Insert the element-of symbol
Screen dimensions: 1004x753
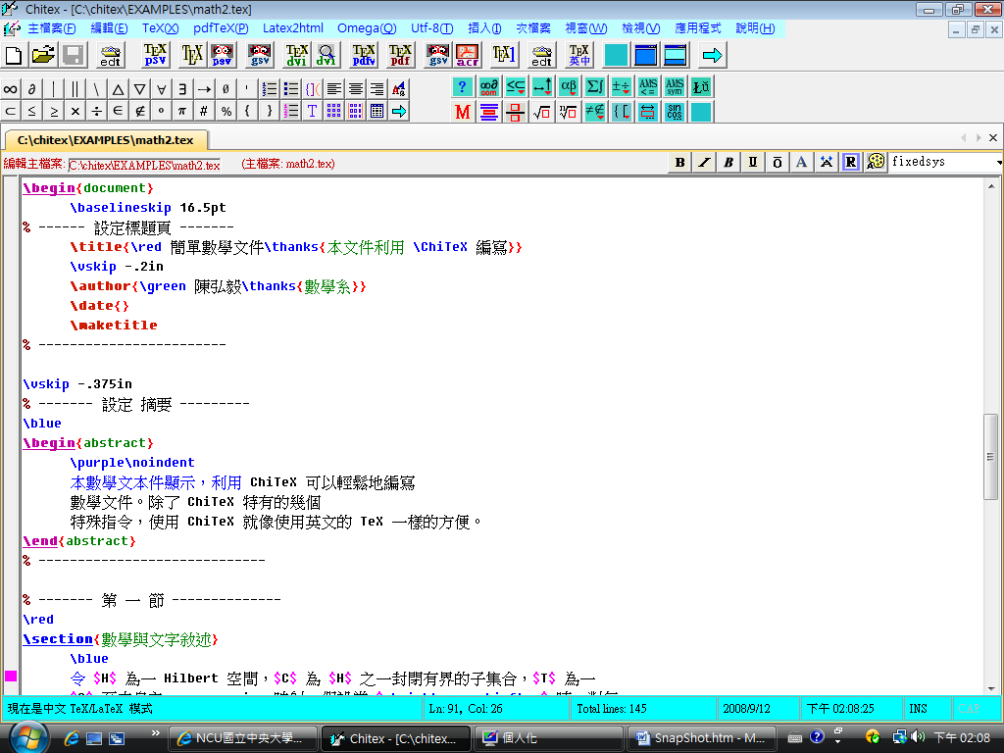(x=118, y=111)
